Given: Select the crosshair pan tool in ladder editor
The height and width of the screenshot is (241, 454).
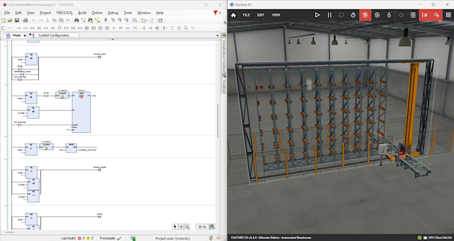Looking at the screenshot, I should (181, 227).
